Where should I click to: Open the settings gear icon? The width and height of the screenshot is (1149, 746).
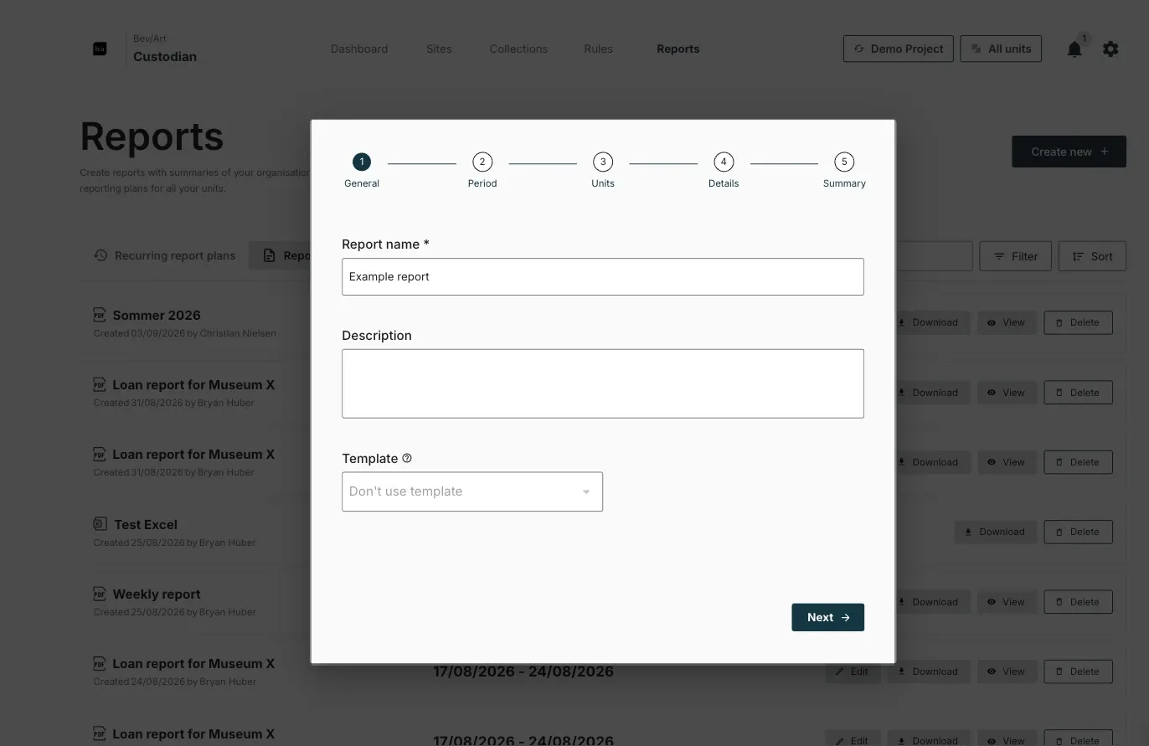(1110, 49)
